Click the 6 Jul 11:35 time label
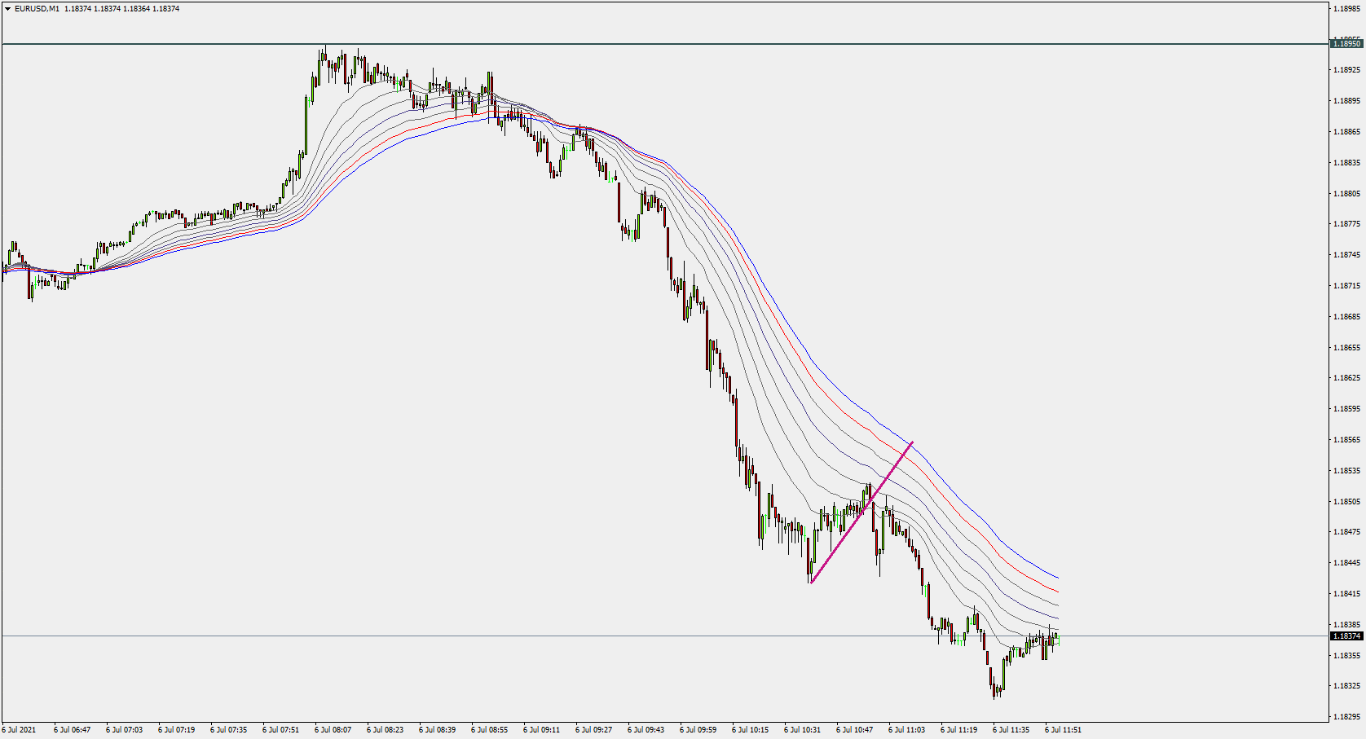This screenshot has height=739, width=1366. click(x=1011, y=730)
